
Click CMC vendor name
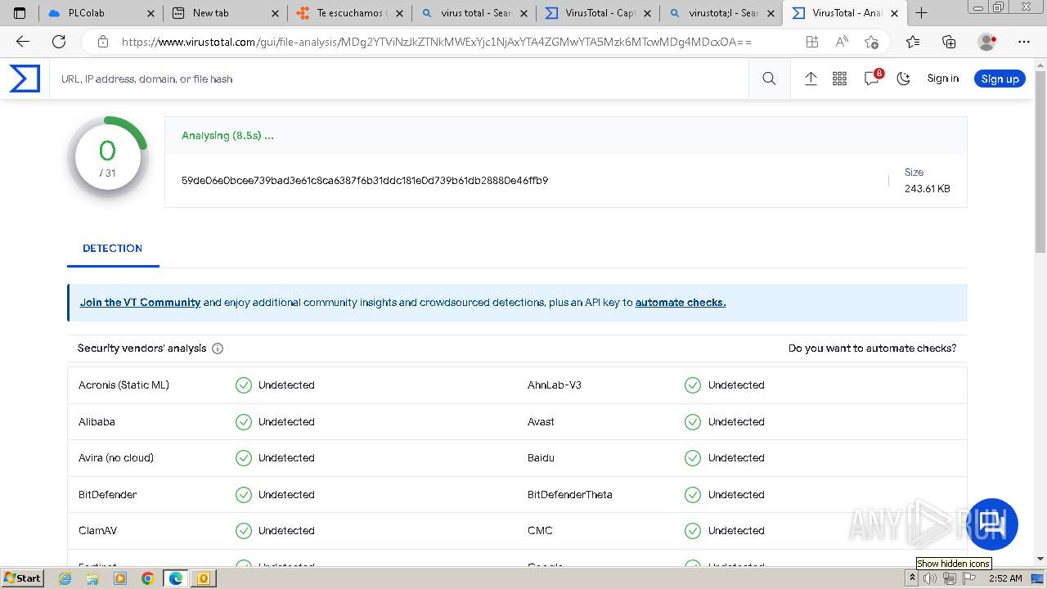tap(540, 531)
